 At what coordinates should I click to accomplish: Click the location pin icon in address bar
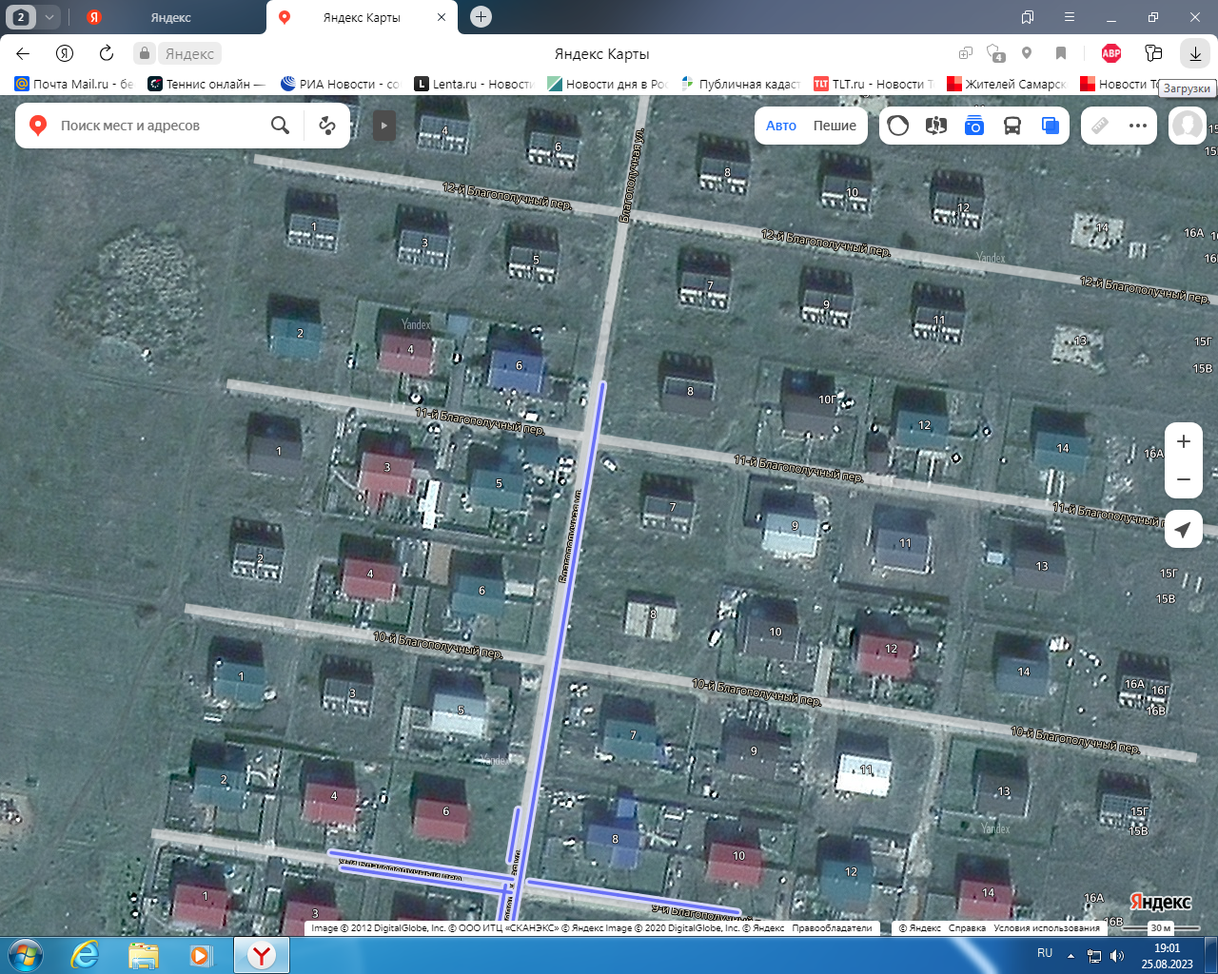click(1027, 53)
